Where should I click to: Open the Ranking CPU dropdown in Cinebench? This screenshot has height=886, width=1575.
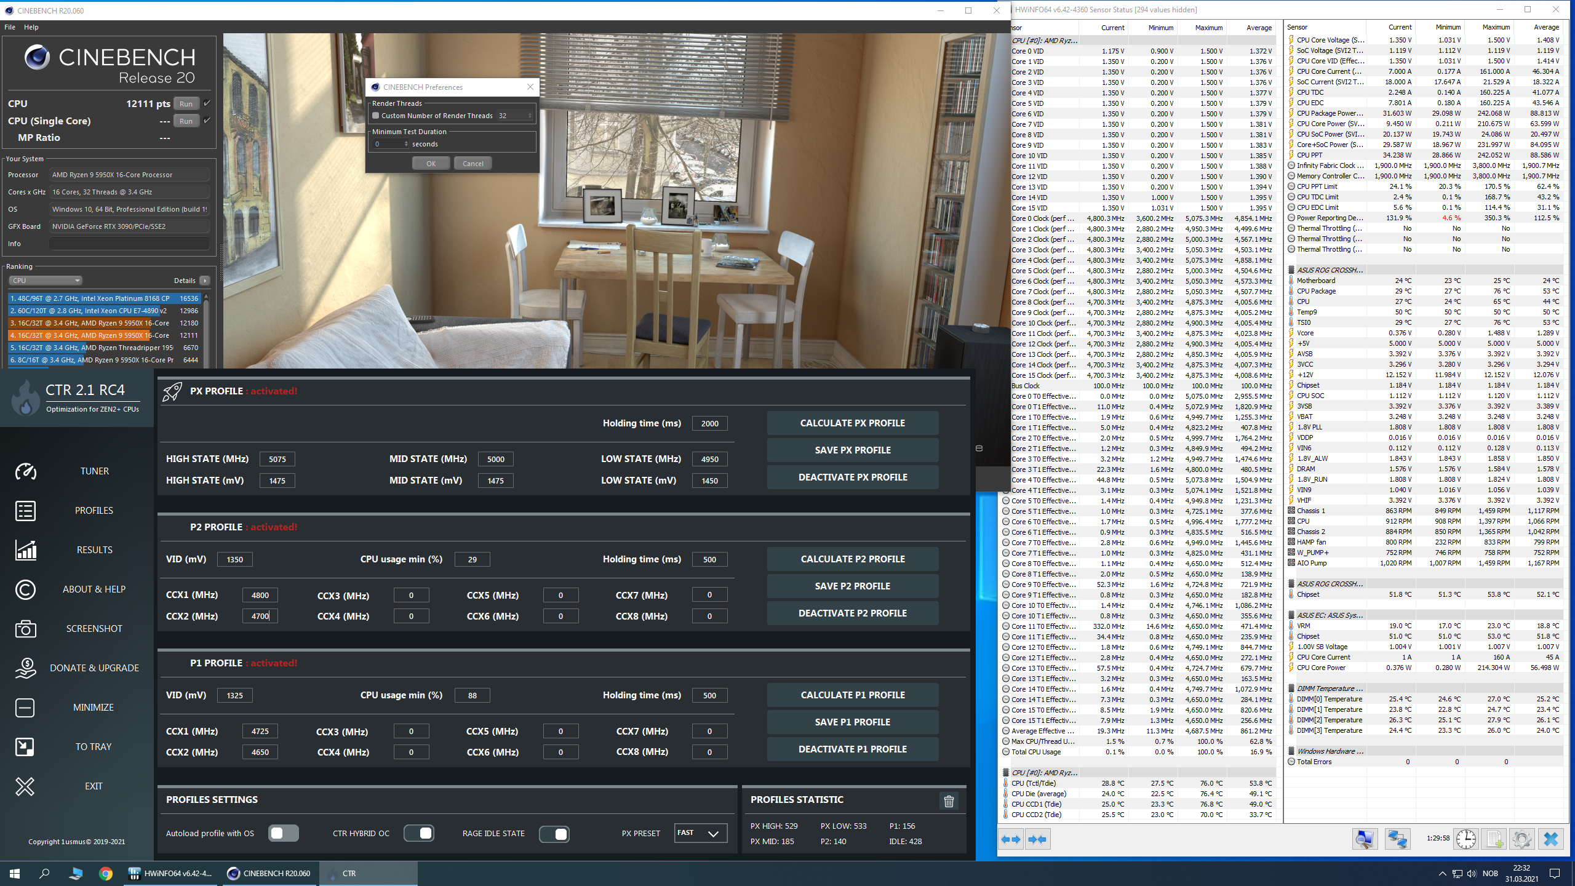[x=46, y=281]
